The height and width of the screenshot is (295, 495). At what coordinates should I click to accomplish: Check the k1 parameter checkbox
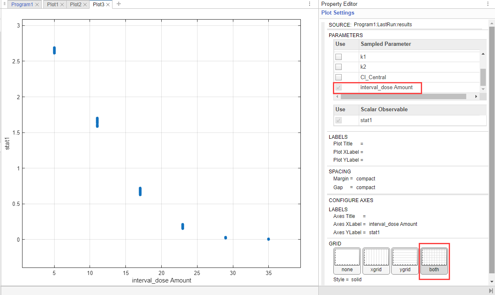[x=338, y=57]
